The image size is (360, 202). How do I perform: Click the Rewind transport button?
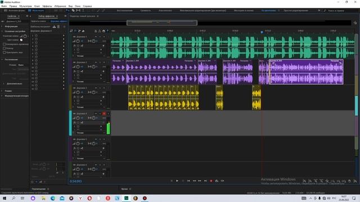pos(194,181)
